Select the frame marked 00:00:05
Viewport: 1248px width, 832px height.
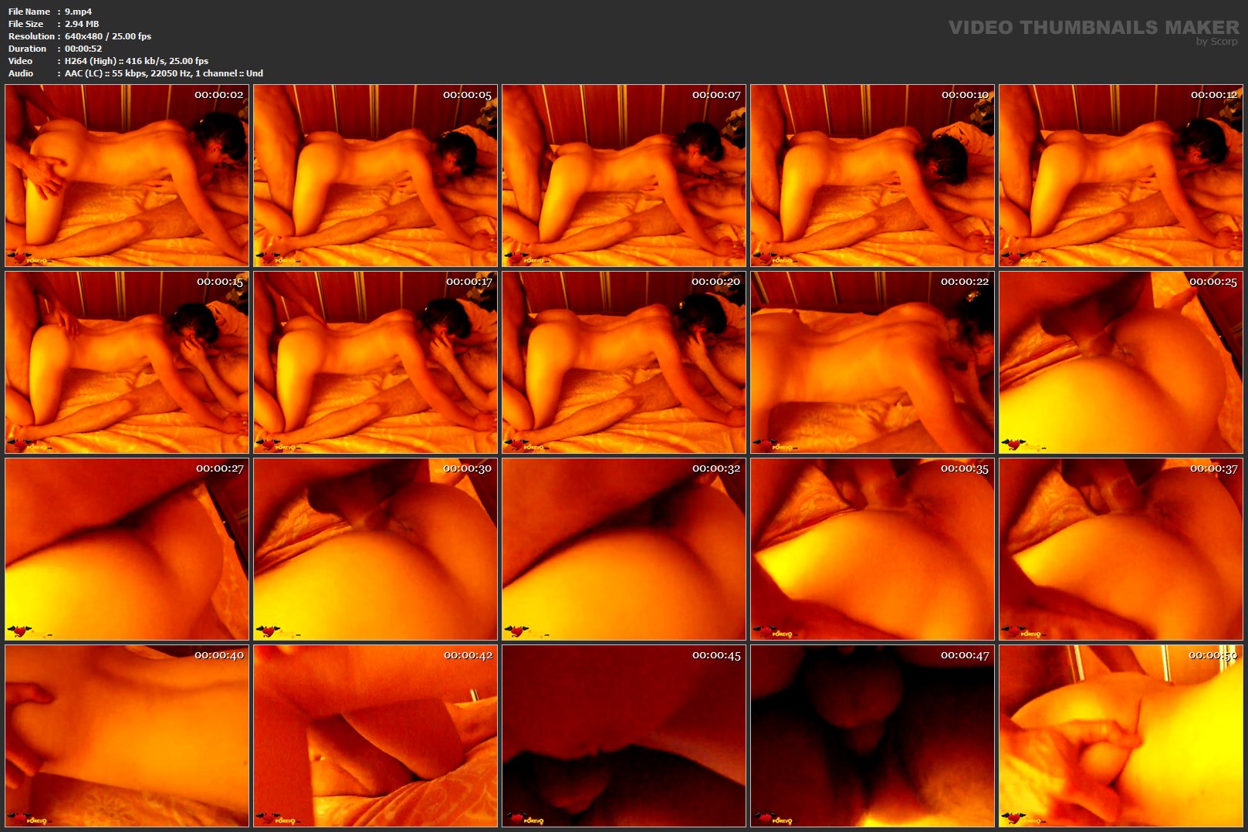(x=375, y=176)
